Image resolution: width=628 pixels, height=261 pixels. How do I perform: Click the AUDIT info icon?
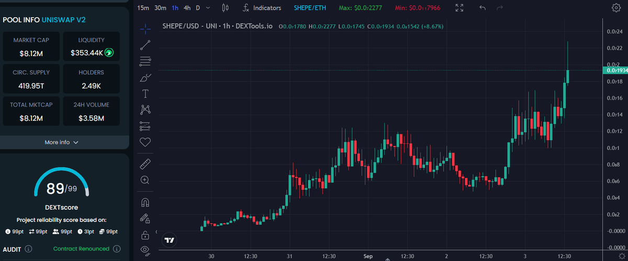[28, 249]
